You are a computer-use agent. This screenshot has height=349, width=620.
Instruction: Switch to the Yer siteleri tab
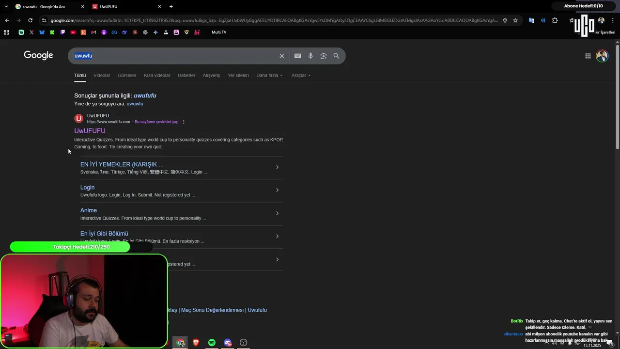coord(238,75)
